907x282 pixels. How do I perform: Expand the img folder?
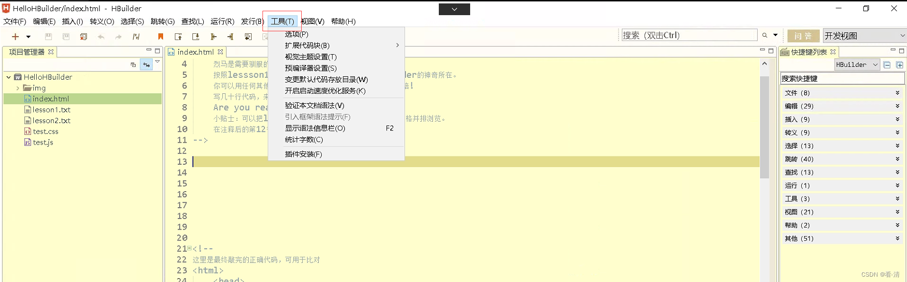18,88
